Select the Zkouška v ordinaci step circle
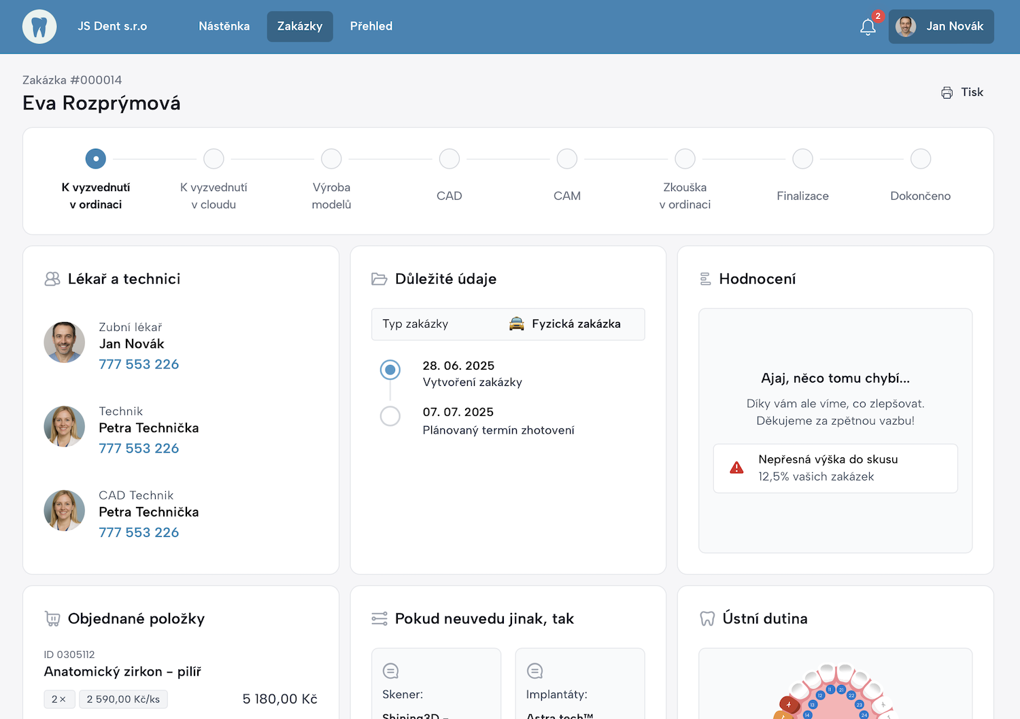1020x719 pixels. 685,159
